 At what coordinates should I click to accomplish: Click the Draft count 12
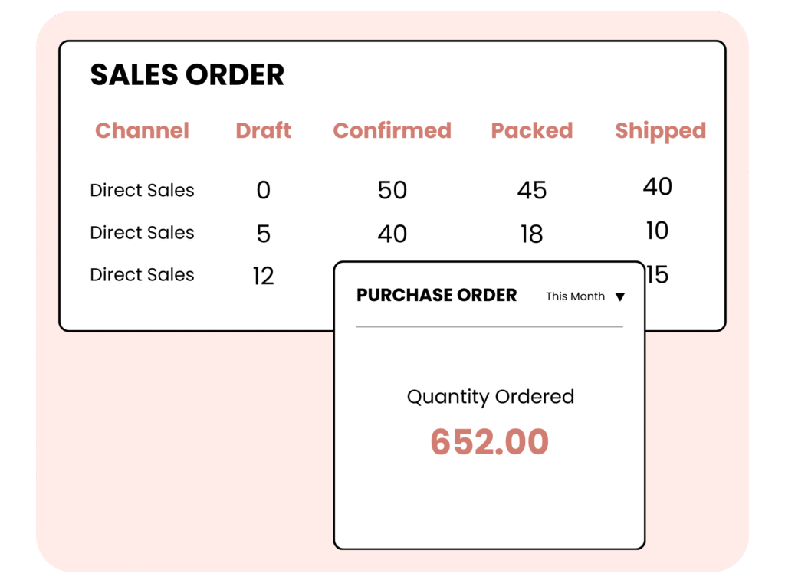pyautogui.click(x=263, y=276)
